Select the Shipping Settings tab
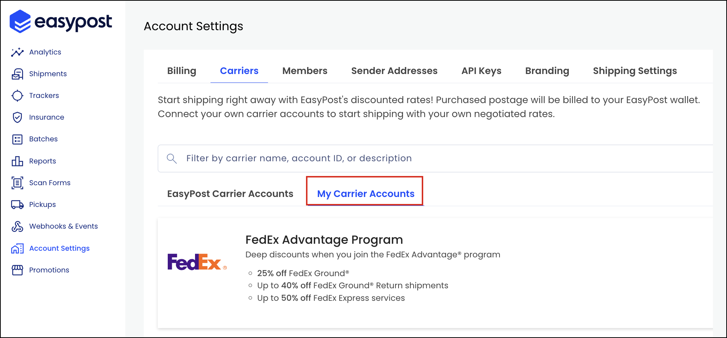This screenshot has width=727, height=338. (x=635, y=71)
